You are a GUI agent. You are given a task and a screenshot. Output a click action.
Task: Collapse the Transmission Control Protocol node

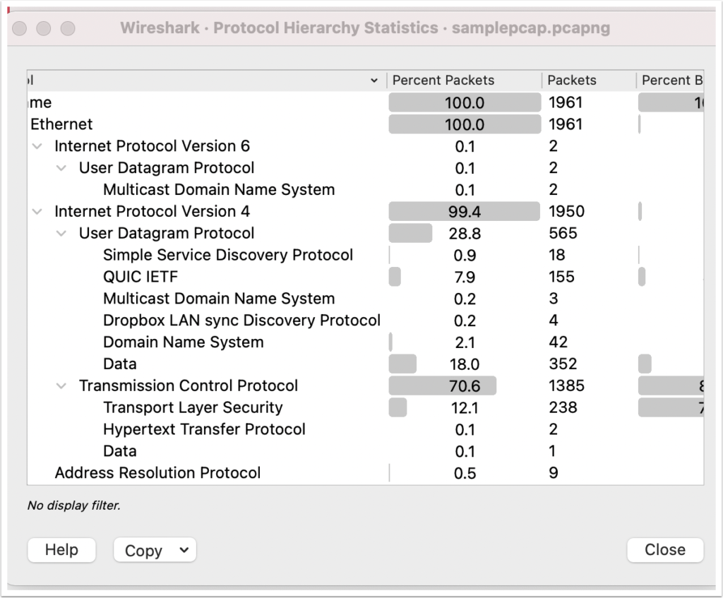[x=61, y=386]
